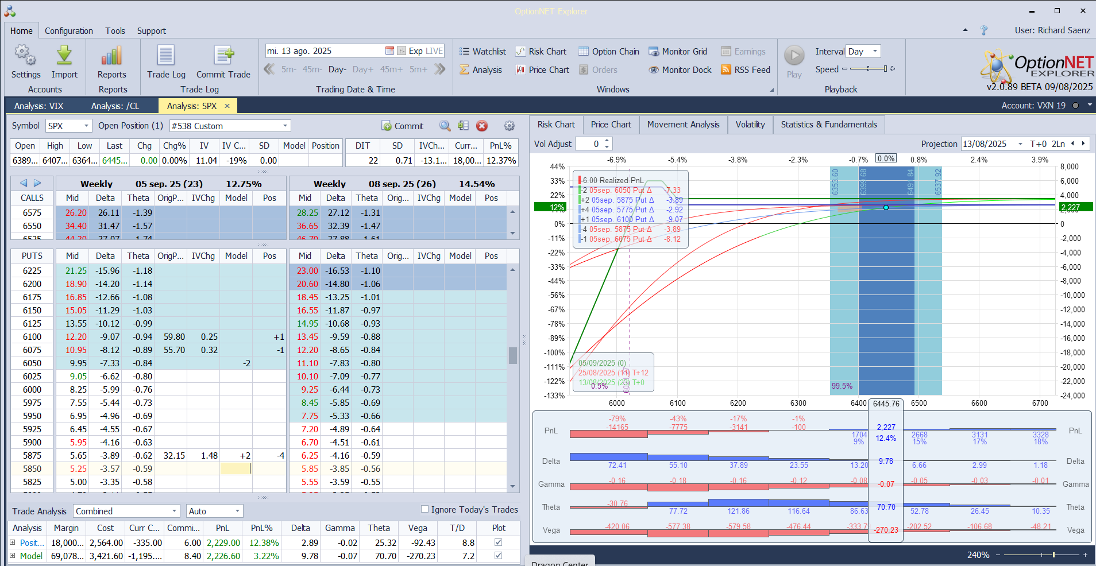The width and height of the screenshot is (1096, 566).
Task: Open the #538 Custom position dropdown
Action: [x=285, y=126]
